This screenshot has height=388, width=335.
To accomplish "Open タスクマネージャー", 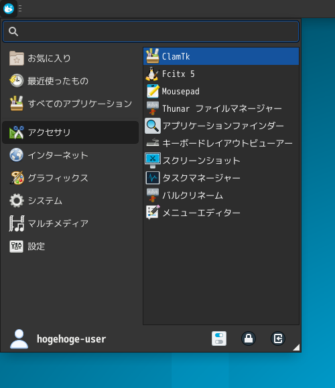I will [221, 178].
